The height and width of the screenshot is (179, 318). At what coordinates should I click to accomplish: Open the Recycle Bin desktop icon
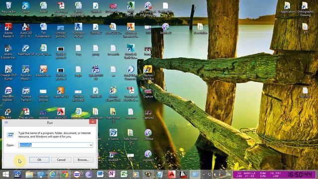click(x=8, y=7)
